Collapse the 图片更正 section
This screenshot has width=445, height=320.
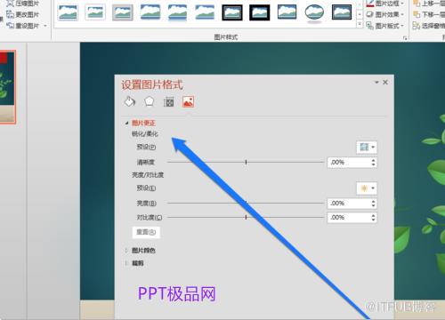coord(126,123)
